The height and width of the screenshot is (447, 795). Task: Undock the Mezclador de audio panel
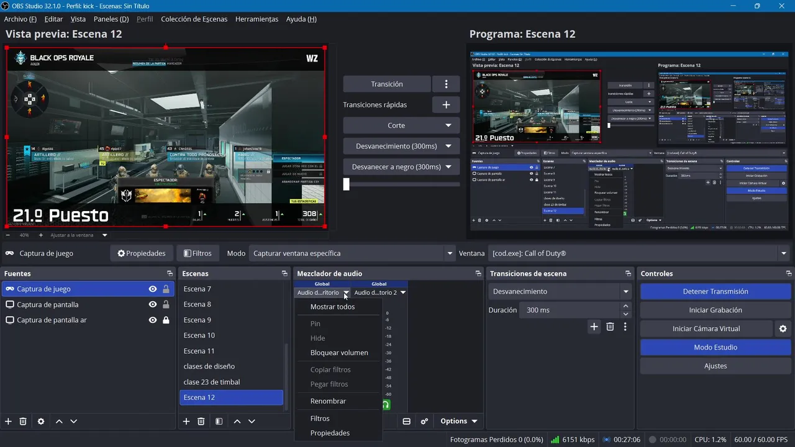coord(478,273)
